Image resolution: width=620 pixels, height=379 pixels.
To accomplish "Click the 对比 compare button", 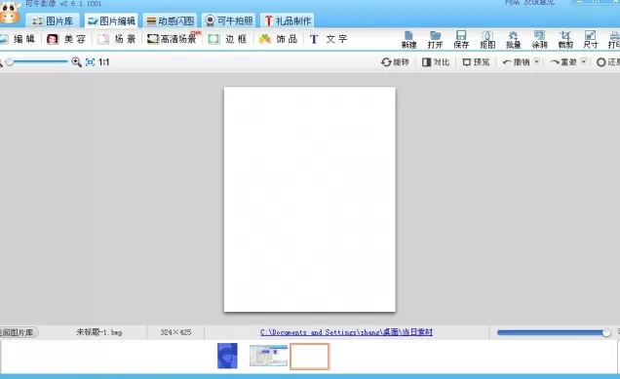I will point(436,62).
